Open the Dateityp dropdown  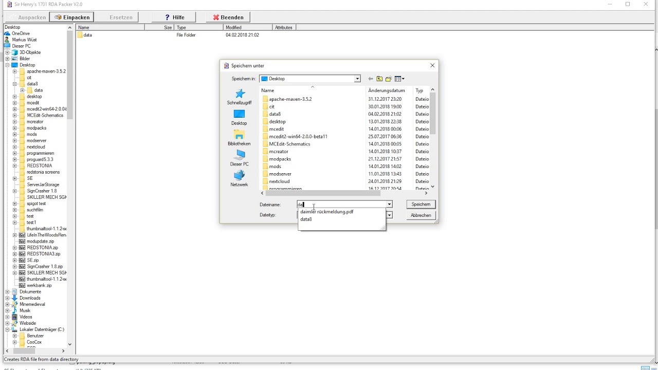point(389,215)
